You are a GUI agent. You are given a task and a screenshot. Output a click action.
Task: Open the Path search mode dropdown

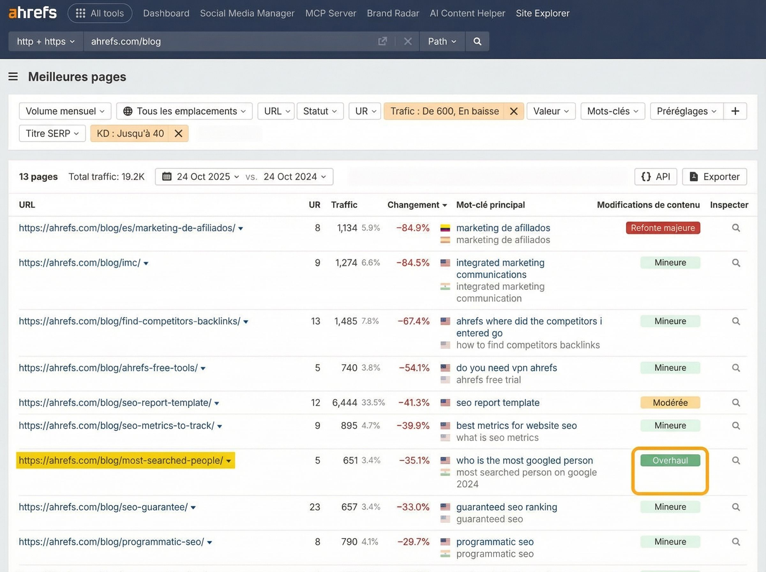442,41
